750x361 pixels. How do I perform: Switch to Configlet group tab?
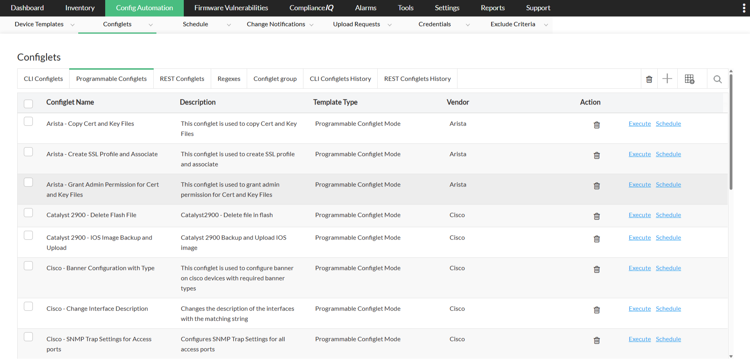tap(275, 79)
